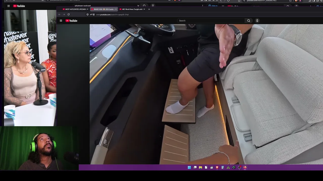Click the shield icon in the address bar
The width and height of the screenshot is (323, 181).
[88, 15]
